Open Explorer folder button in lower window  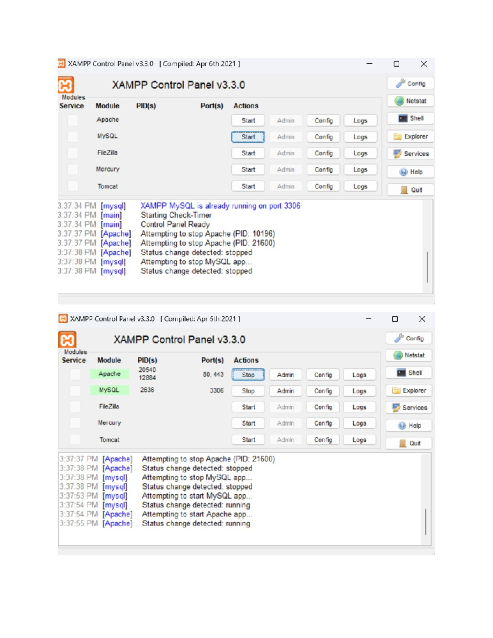coord(409,390)
